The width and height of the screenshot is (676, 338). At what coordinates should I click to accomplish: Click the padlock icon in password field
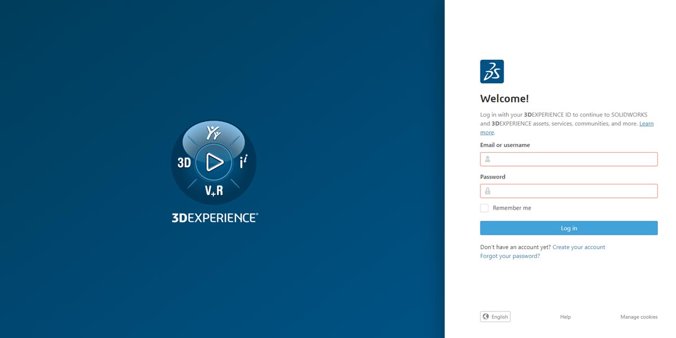click(x=487, y=191)
